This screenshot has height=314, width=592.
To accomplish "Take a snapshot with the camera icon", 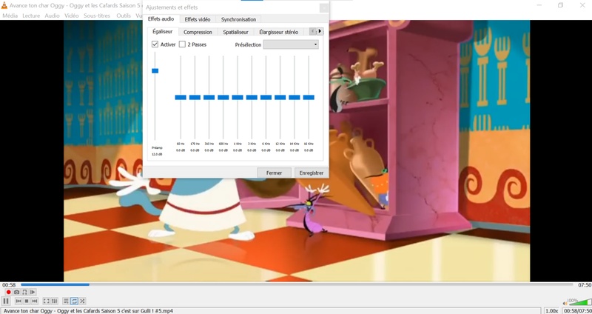I will click(x=16, y=292).
